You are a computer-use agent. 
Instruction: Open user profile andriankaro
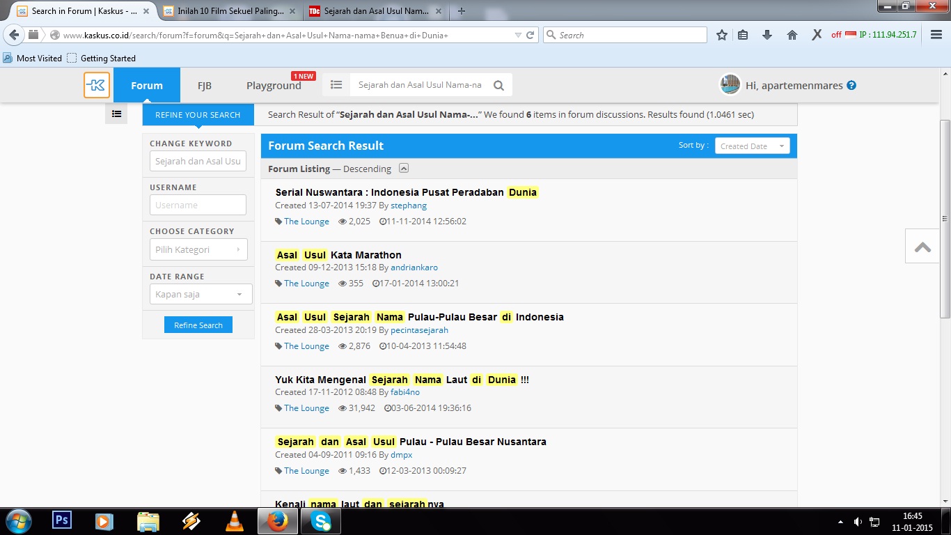coord(414,267)
